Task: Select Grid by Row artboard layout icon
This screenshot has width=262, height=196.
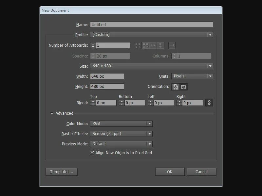Action: click(x=138, y=45)
